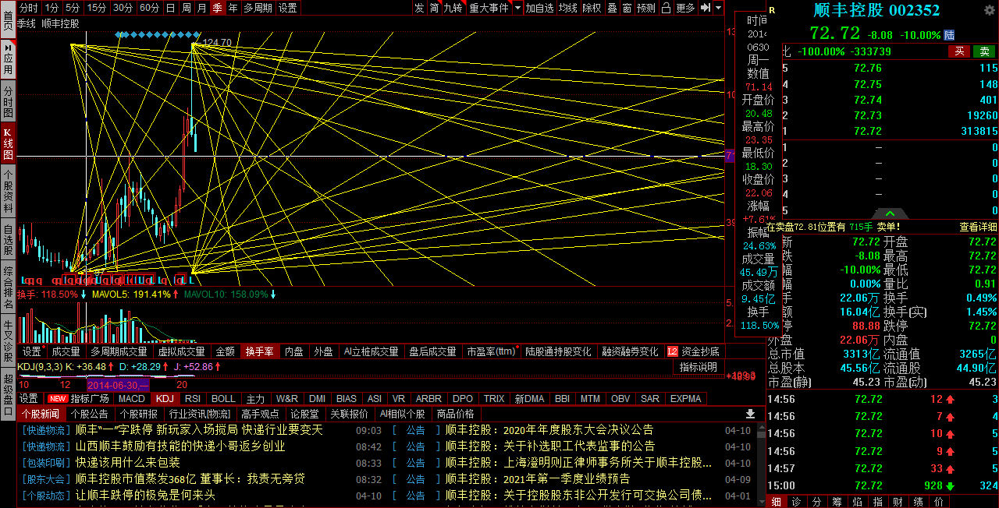Open volume indicator 设置 button
Screen dimensions: 999x508
coord(31,351)
